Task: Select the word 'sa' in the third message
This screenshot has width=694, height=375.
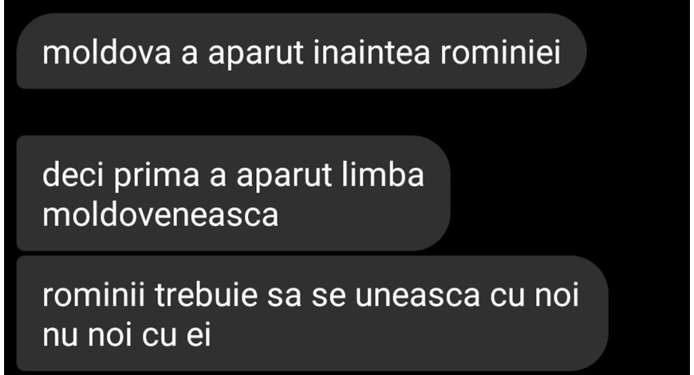Action: point(284,296)
